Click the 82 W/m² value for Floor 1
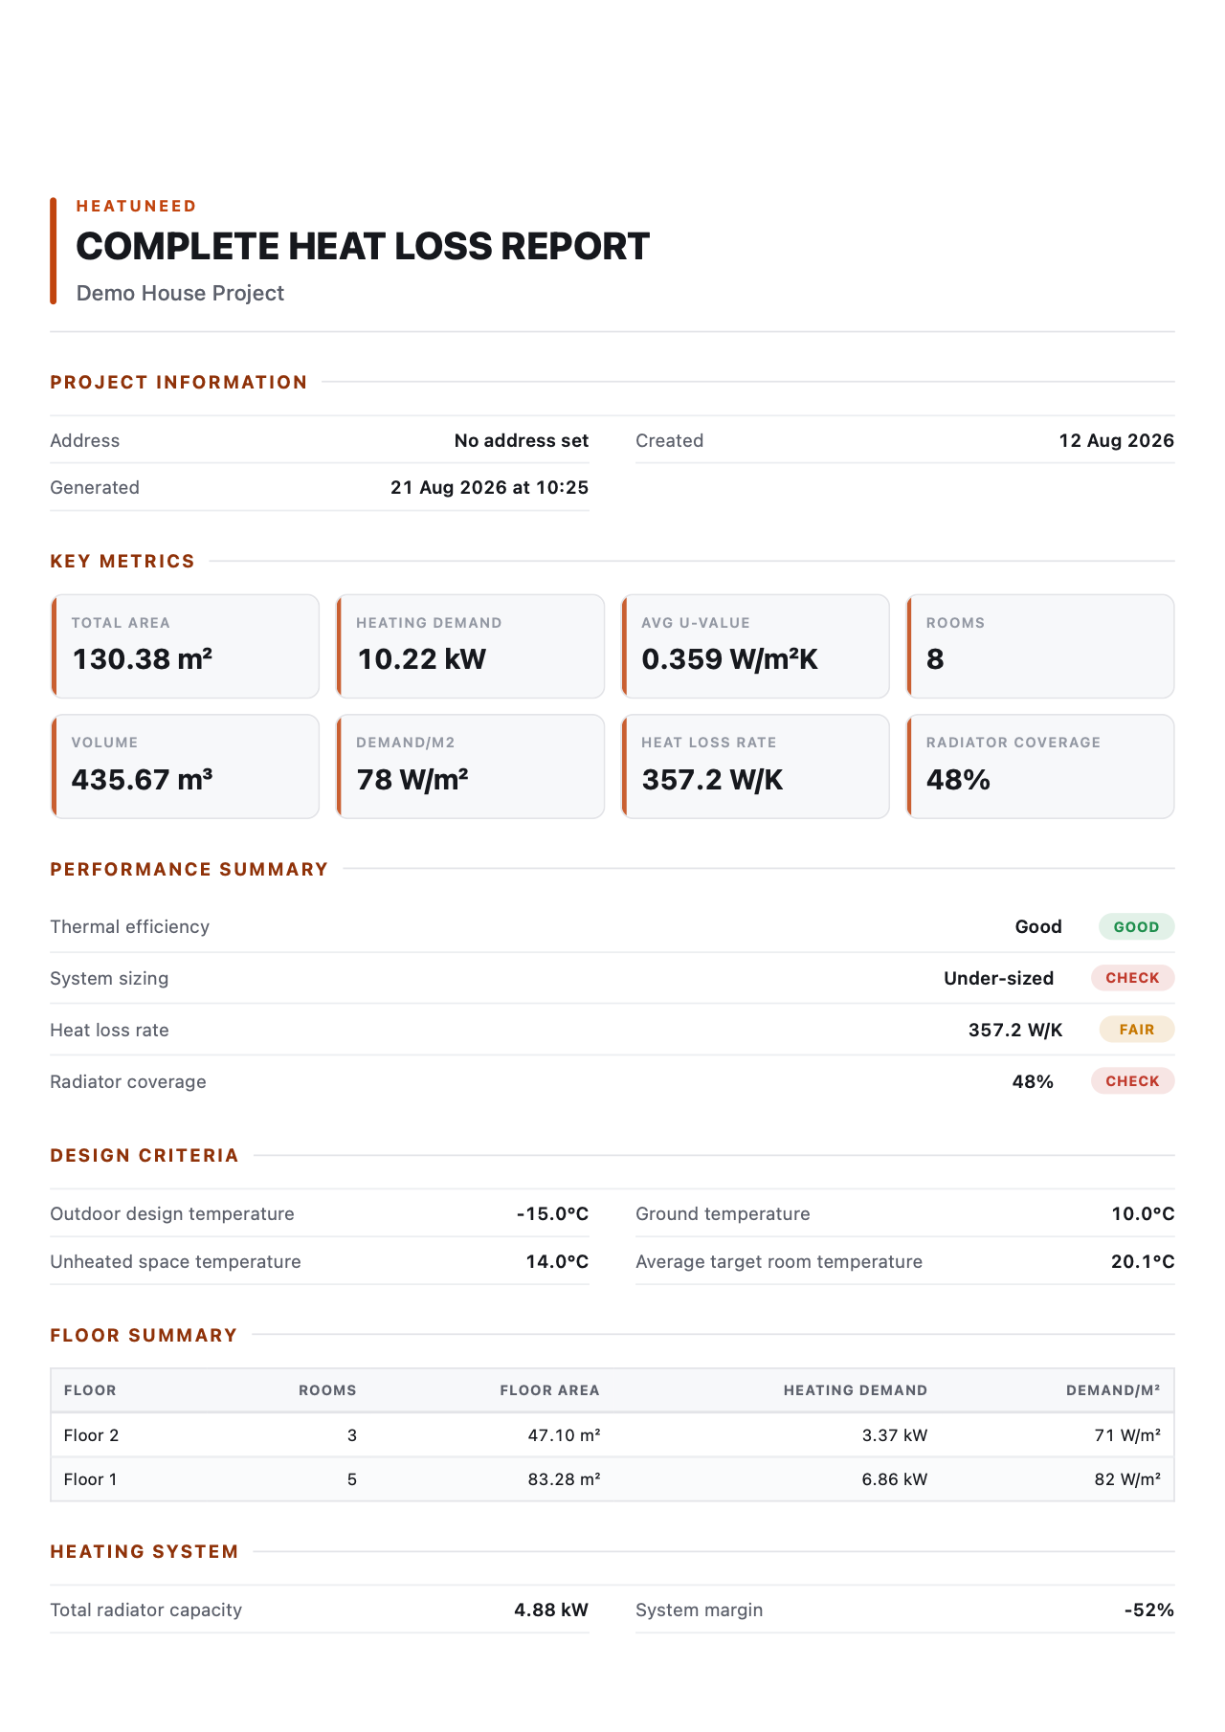This screenshot has width=1225, height=1732. [x=1127, y=1479]
